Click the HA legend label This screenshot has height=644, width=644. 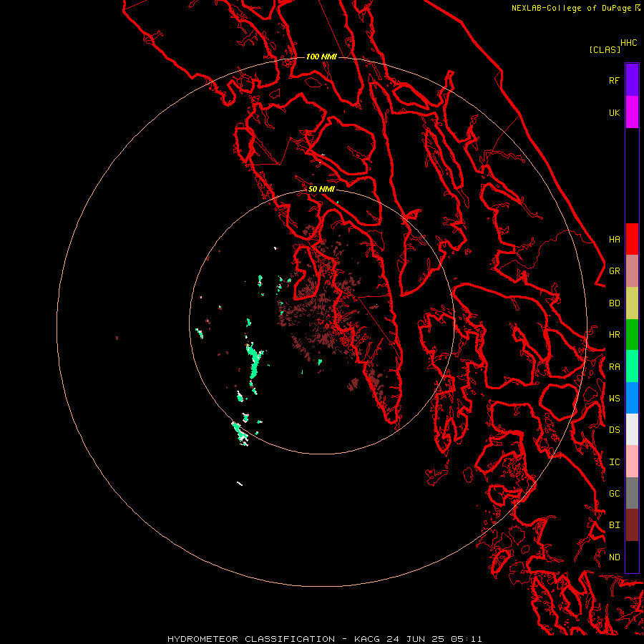[614, 239]
